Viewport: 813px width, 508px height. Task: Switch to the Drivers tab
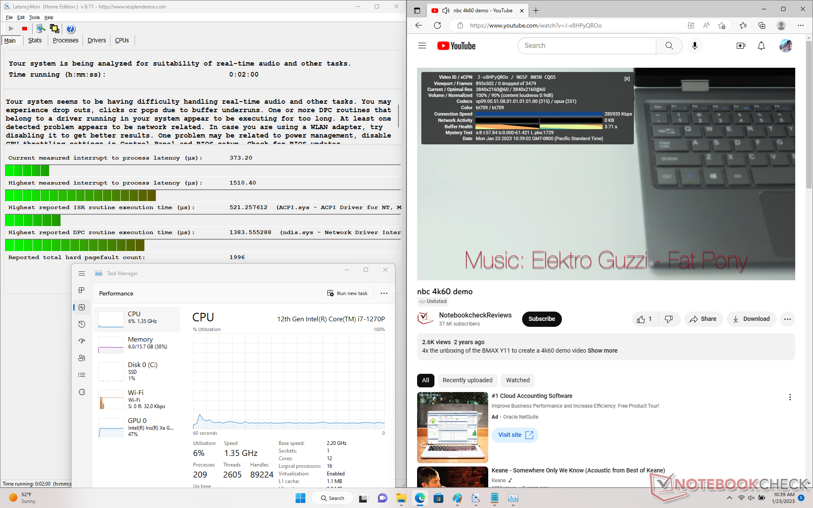tap(97, 40)
